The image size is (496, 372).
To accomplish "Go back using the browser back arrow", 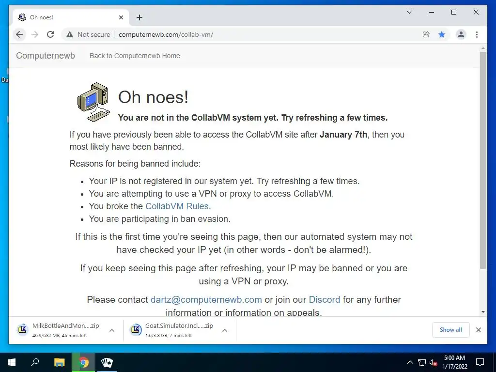I will (x=19, y=34).
